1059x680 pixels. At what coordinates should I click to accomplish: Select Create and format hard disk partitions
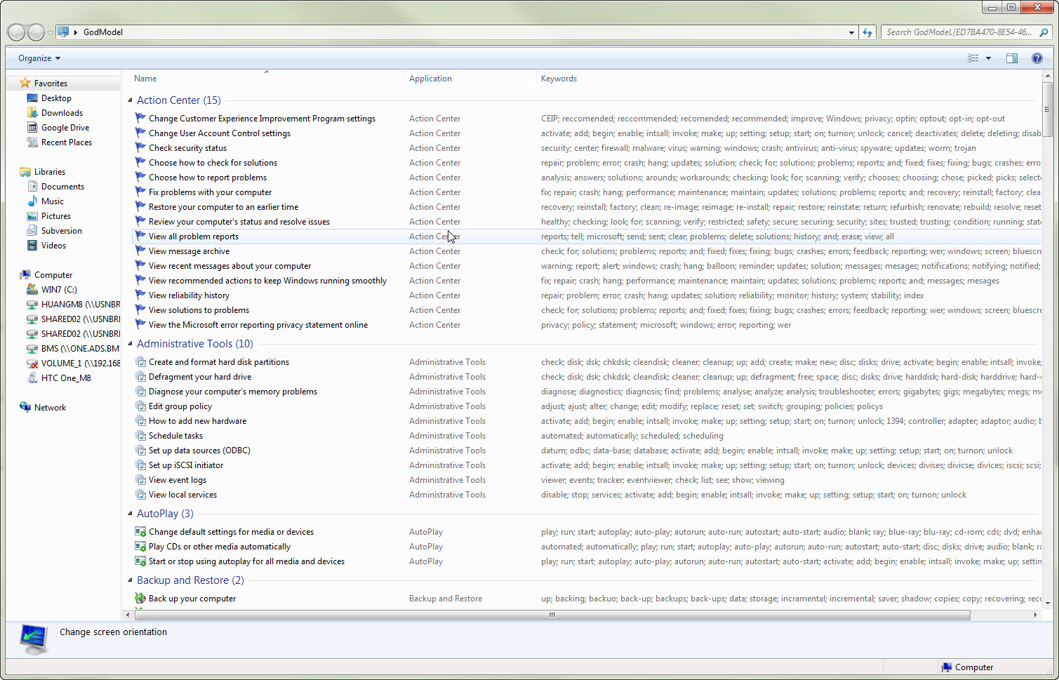219,362
